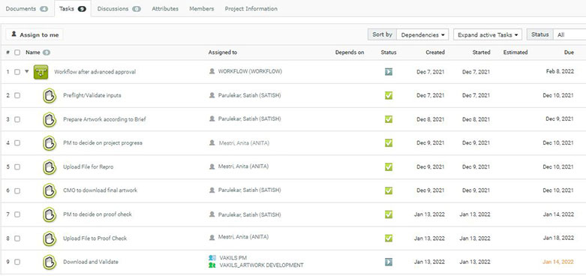Switch to the Documents tab

26,8
